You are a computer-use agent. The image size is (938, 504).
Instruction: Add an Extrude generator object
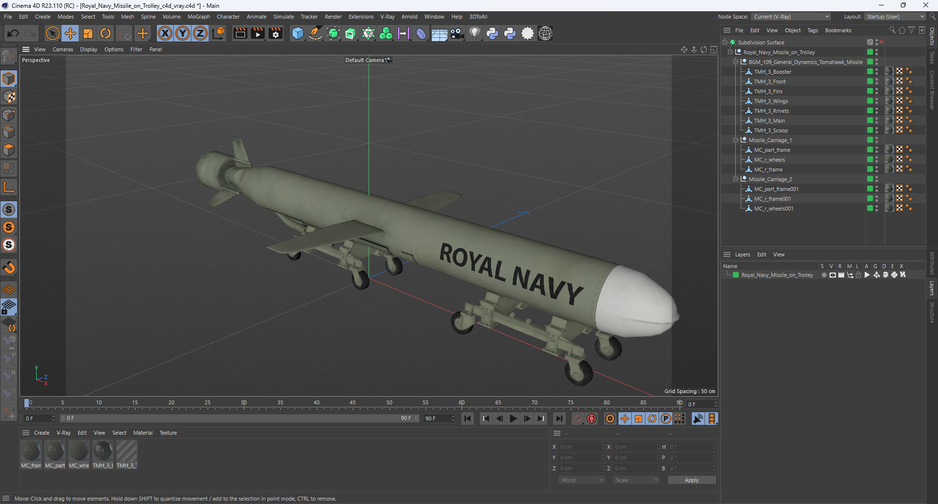(351, 33)
